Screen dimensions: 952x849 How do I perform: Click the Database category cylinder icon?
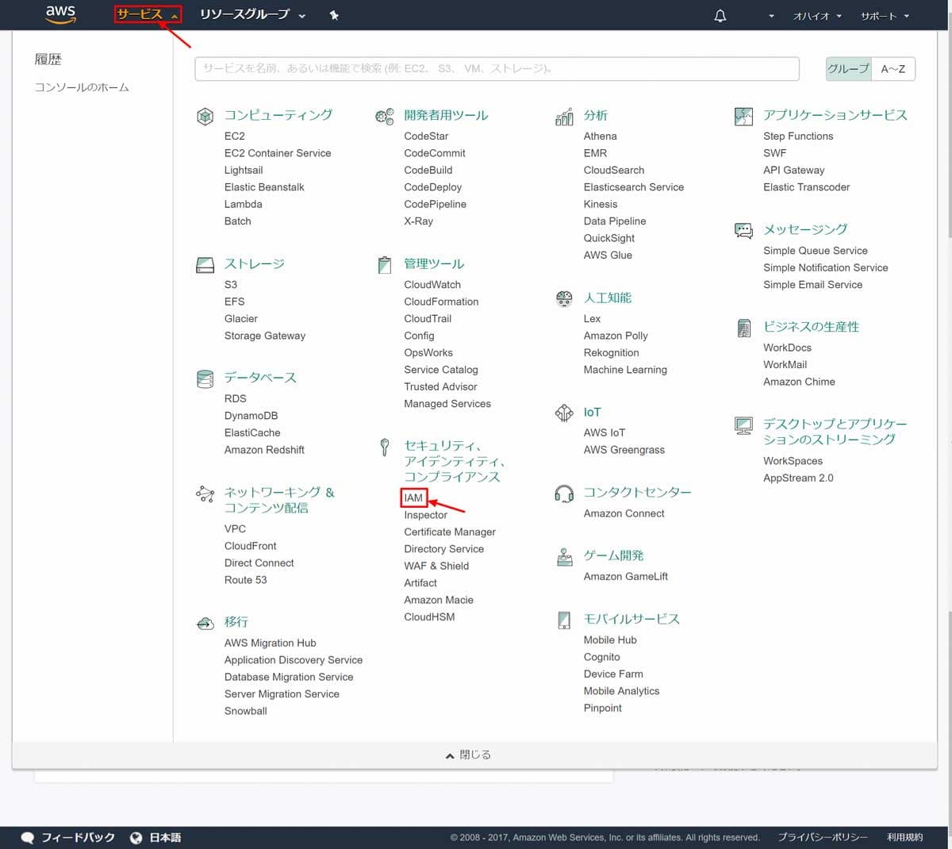[x=205, y=378]
